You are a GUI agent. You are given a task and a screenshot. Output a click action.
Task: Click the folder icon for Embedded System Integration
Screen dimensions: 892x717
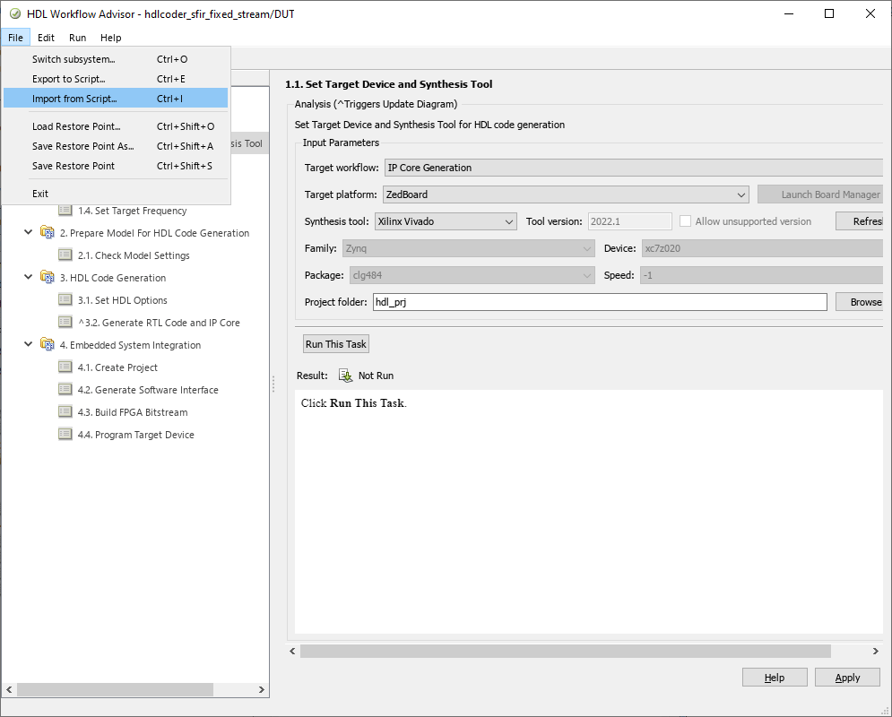tap(48, 345)
